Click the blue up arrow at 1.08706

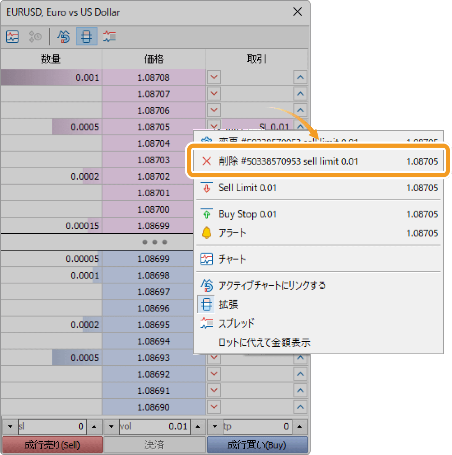300,110
